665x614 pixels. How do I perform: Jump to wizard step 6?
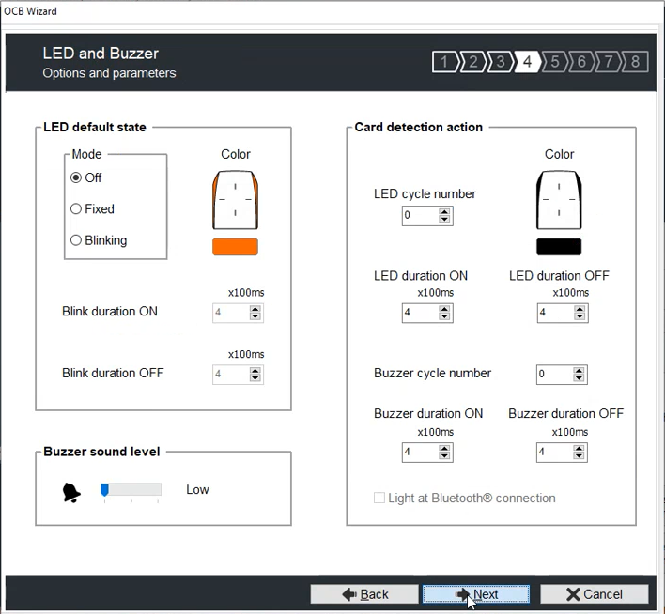(x=581, y=62)
